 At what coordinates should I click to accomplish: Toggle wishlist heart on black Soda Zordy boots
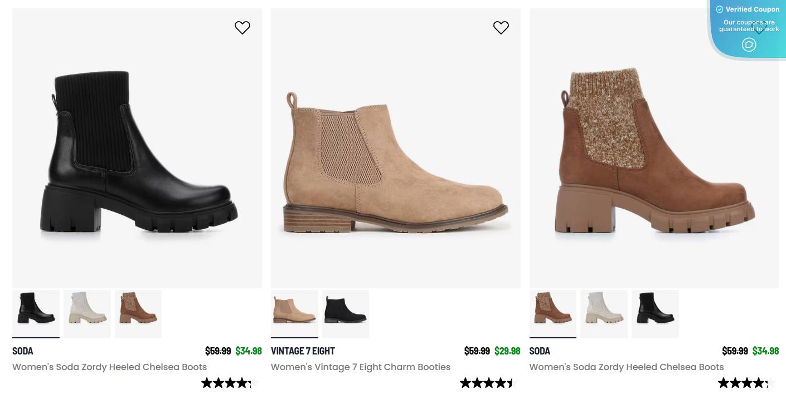(x=242, y=27)
